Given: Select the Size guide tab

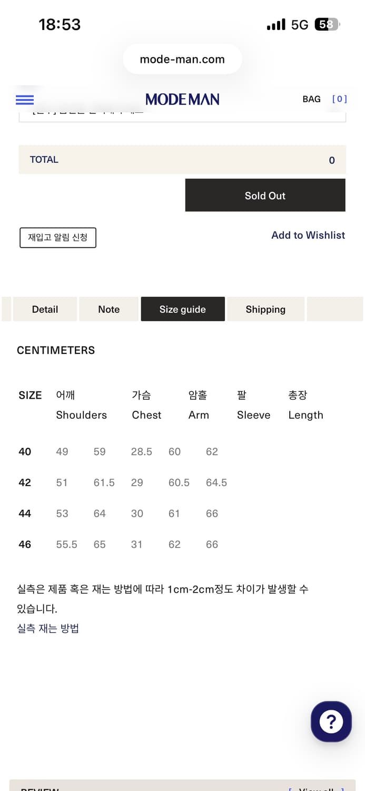Looking at the screenshot, I should [182, 309].
